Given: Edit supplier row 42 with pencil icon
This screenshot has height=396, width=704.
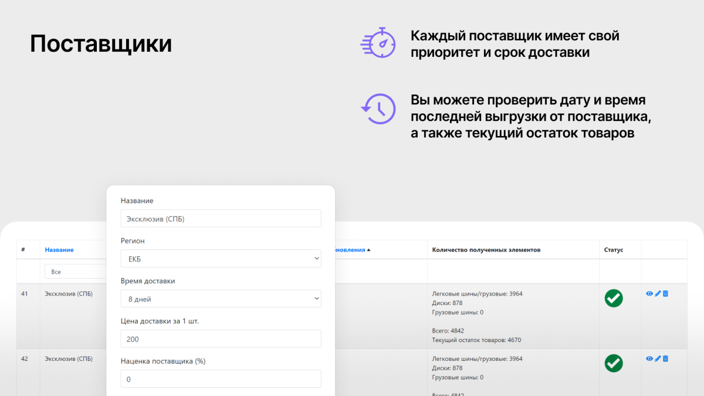Looking at the screenshot, I should [658, 358].
